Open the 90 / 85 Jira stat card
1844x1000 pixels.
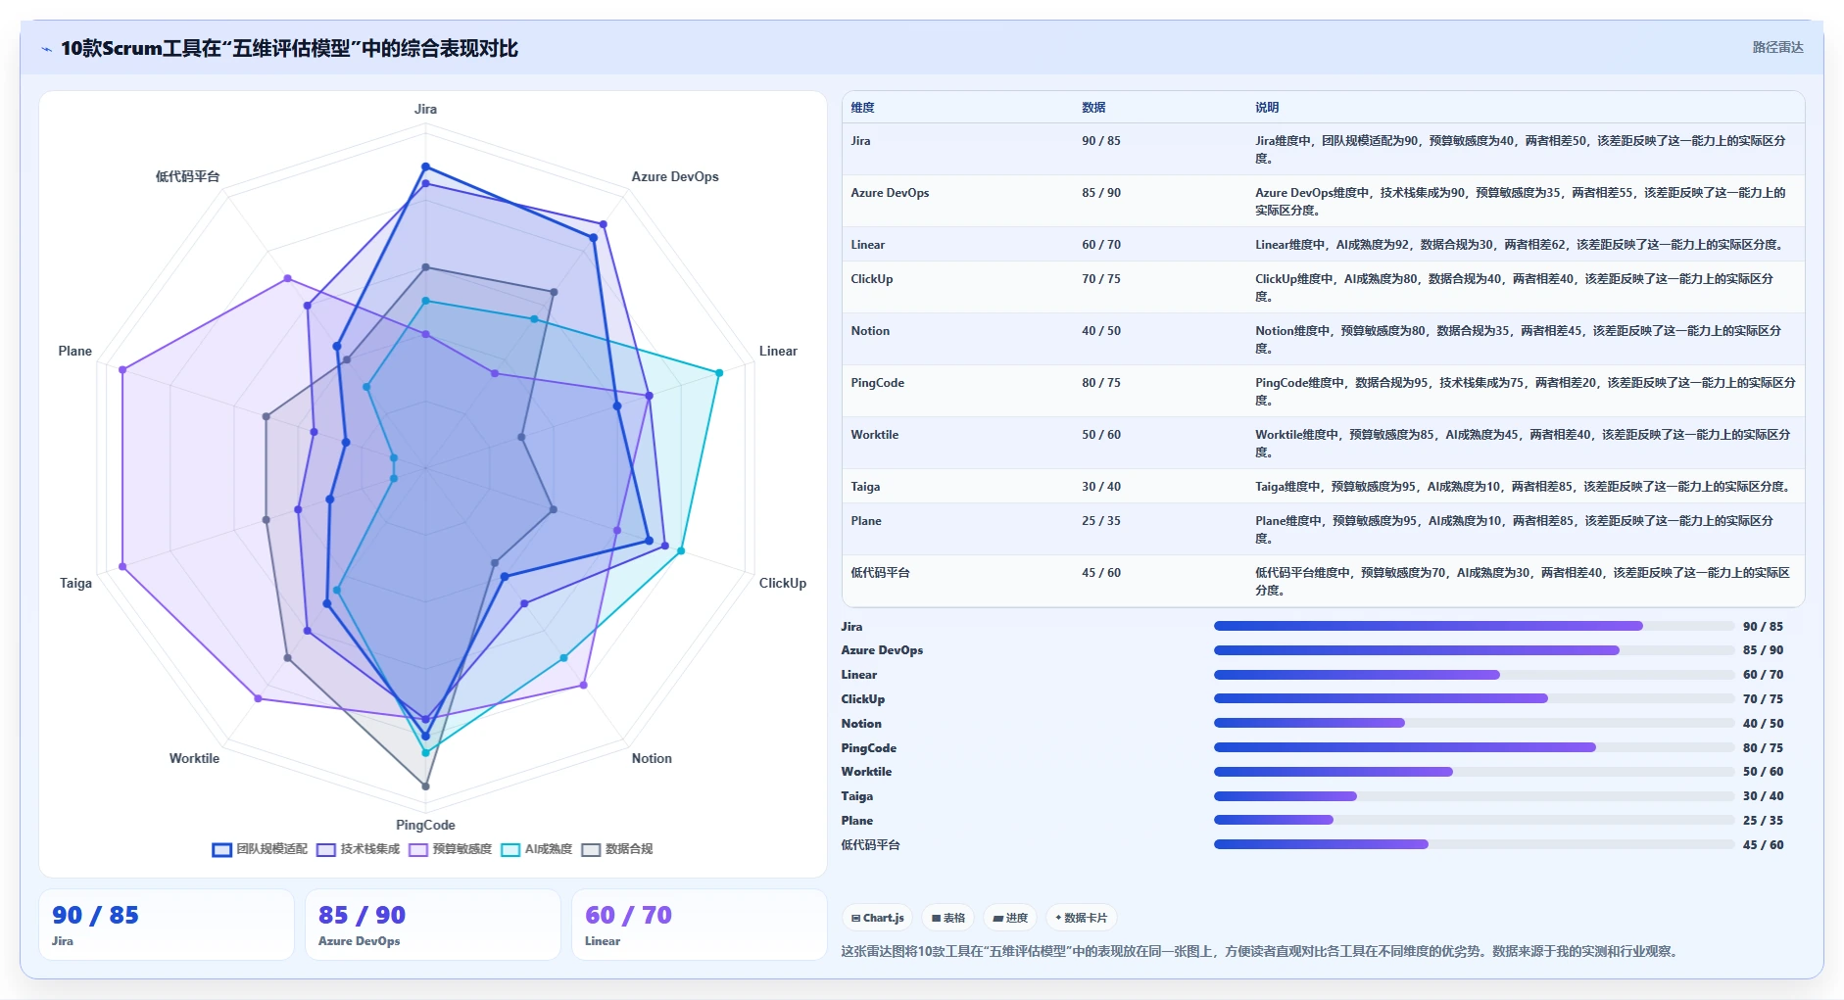coord(167,925)
